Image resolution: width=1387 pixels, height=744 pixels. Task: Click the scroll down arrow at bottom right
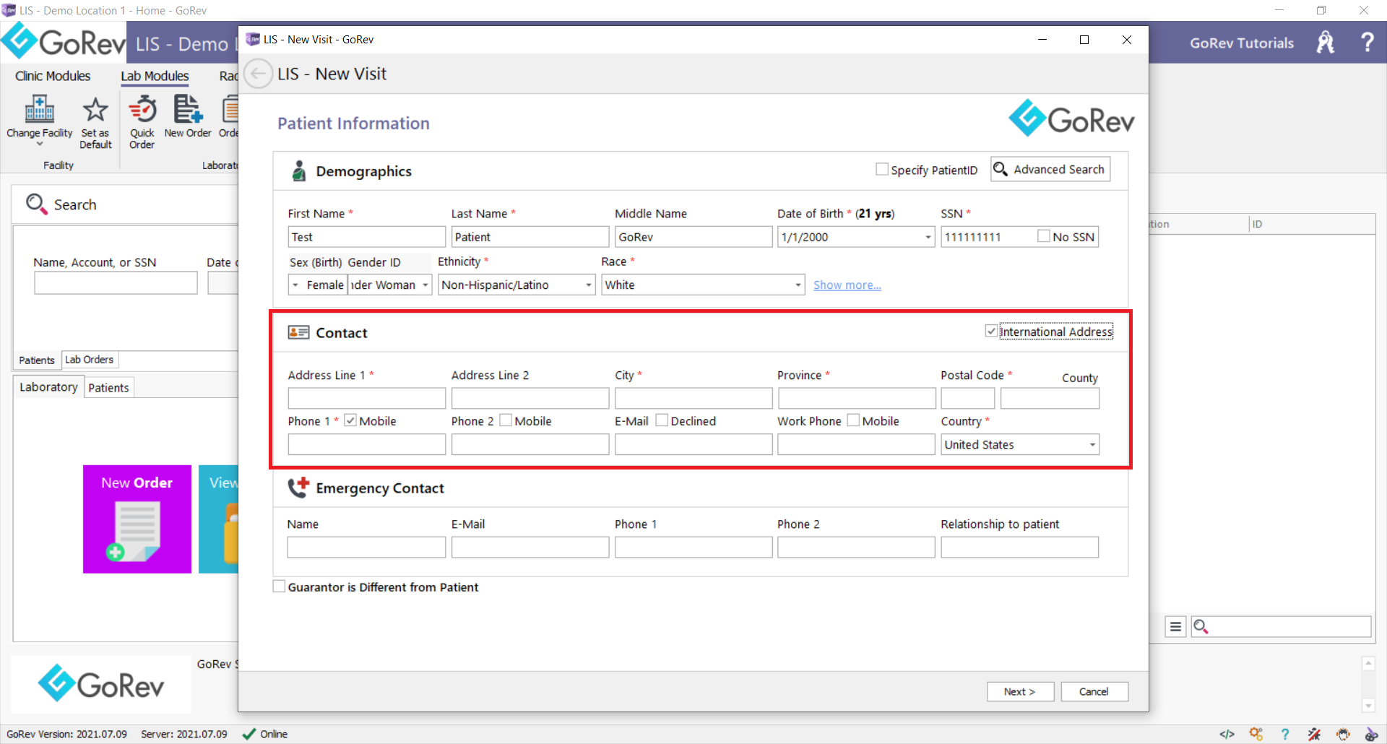click(x=1367, y=706)
